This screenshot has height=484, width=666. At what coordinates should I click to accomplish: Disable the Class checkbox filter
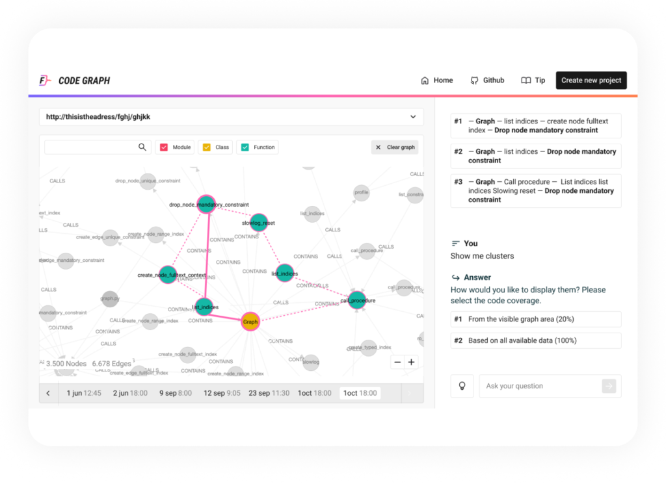coord(206,147)
